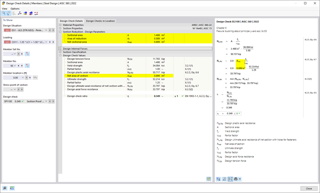Click the green and red info toolbar icon

25,13
